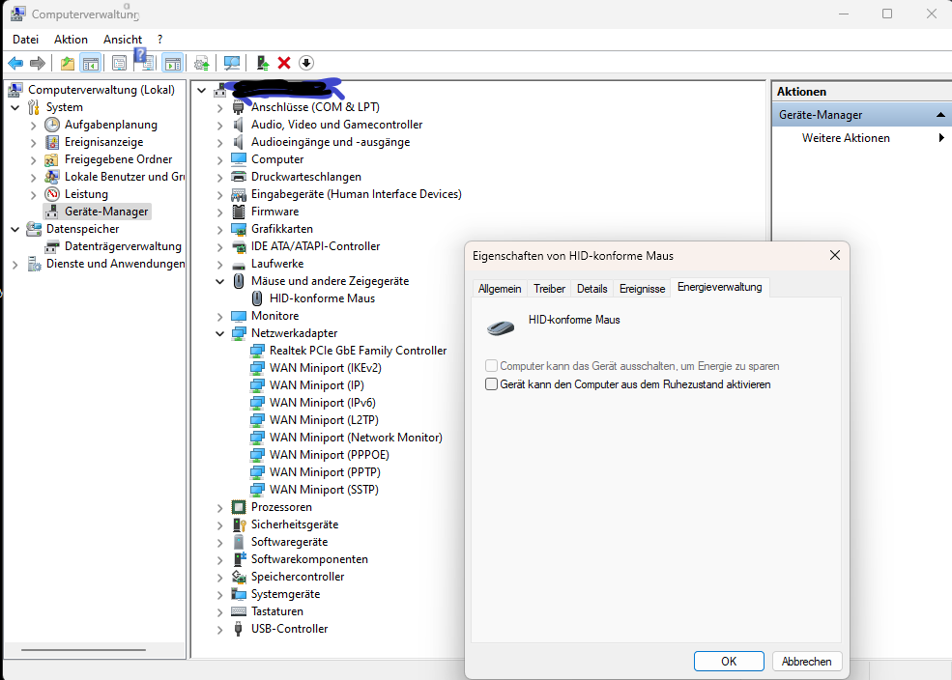This screenshot has height=680, width=952.
Task: Click the Leistung performance icon
Action: pos(52,194)
